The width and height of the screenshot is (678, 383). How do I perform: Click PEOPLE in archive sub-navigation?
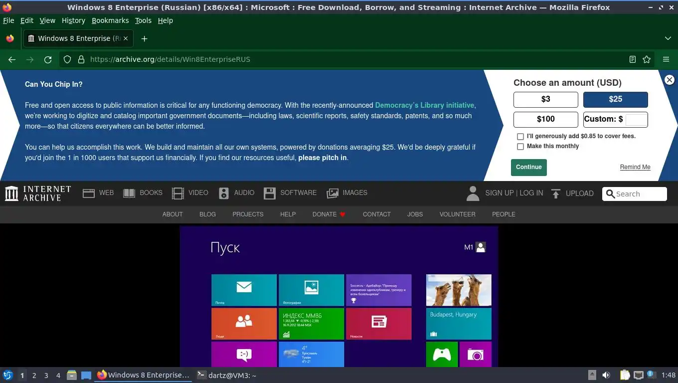coord(504,214)
